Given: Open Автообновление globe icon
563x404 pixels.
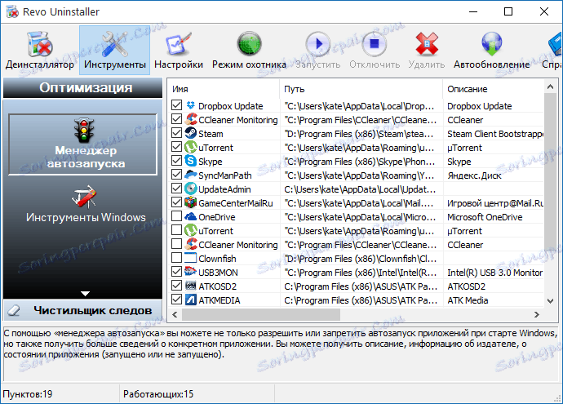Looking at the screenshot, I should pyautogui.click(x=491, y=44).
